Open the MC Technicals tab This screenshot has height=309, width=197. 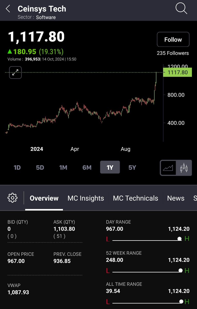click(136, 198)
